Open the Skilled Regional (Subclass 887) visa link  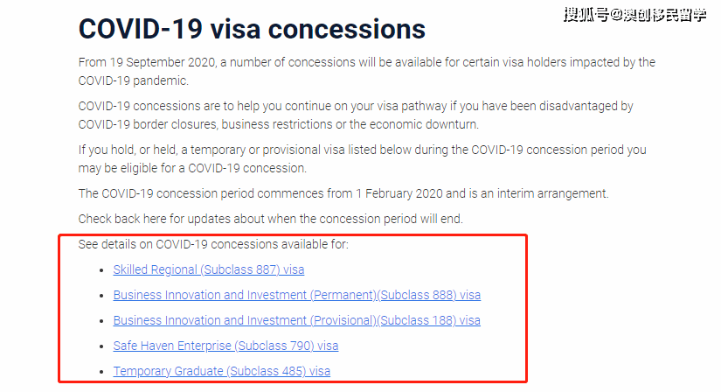(209, 269)
